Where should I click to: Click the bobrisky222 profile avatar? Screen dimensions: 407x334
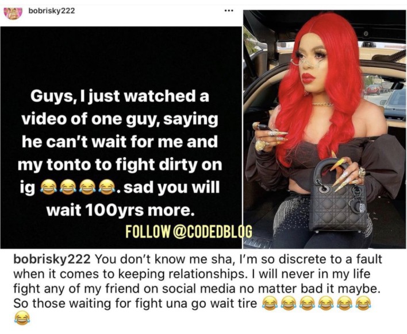(x=13, y=13)
